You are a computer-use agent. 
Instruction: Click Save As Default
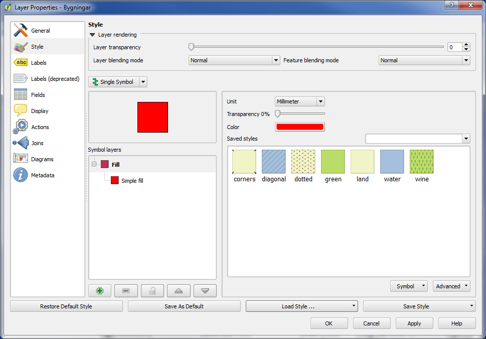184,306
